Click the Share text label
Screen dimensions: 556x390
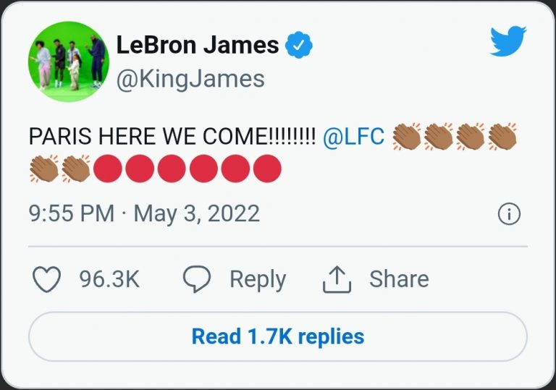pos(399,280)
